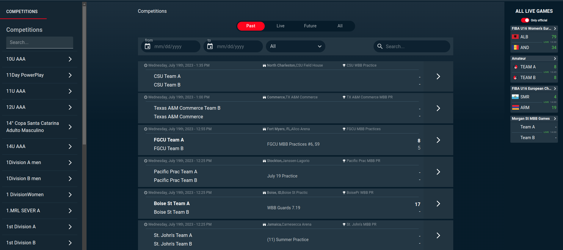Click the clock icon on CSU game row

pyautogui.click(x=146, y=65)
